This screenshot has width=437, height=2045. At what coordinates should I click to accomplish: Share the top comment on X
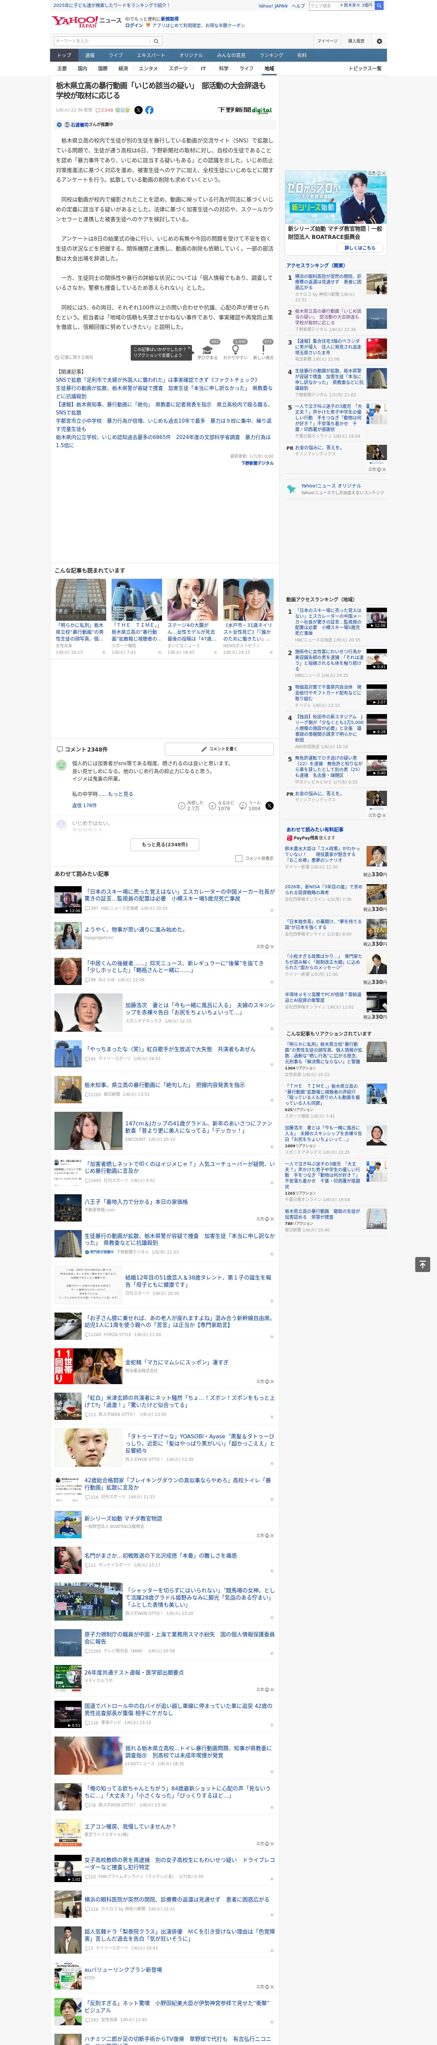pos(270,805)
